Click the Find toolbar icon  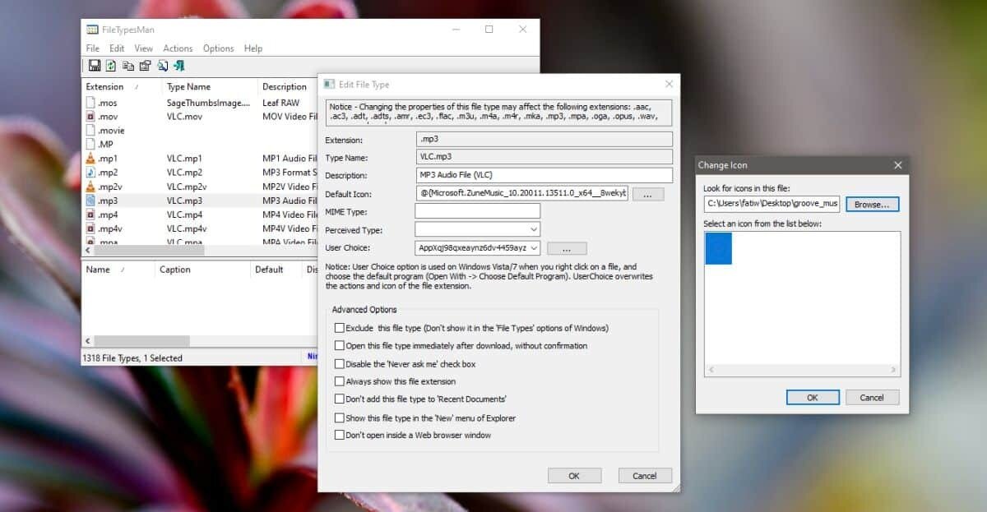[x=163, y=66]
